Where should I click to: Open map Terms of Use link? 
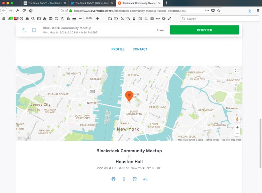click(x=212, y=140)
